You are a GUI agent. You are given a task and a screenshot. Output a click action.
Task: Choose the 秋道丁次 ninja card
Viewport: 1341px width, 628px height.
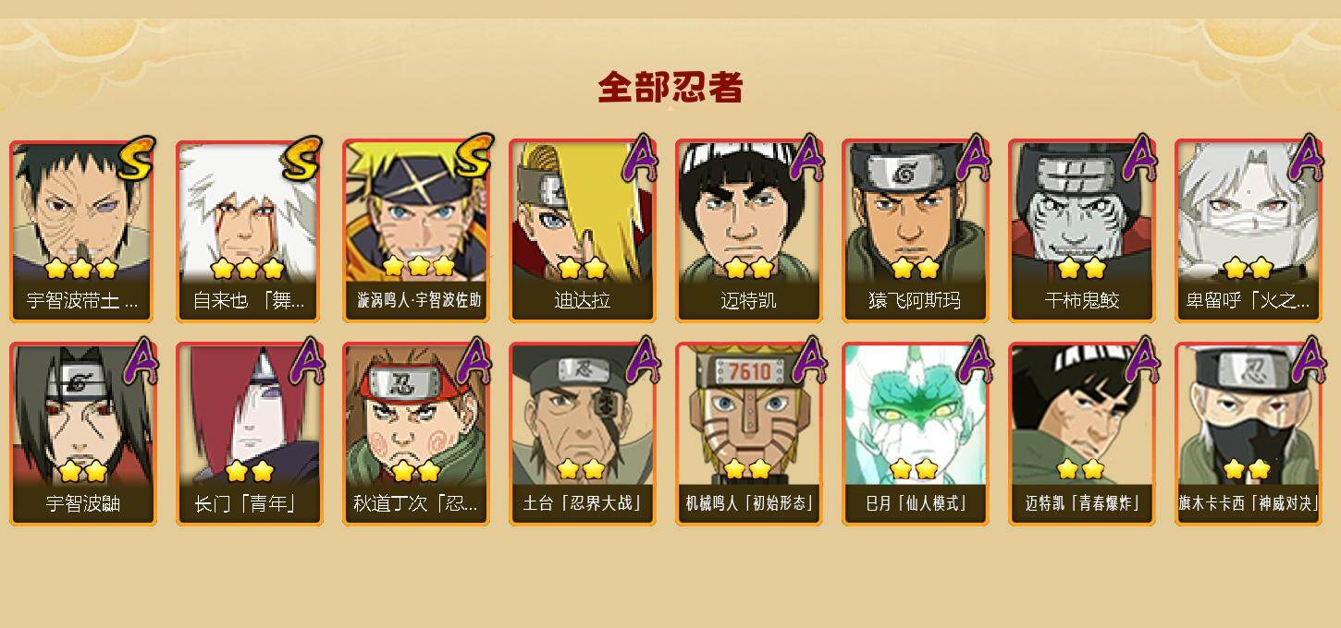(416, 434)
